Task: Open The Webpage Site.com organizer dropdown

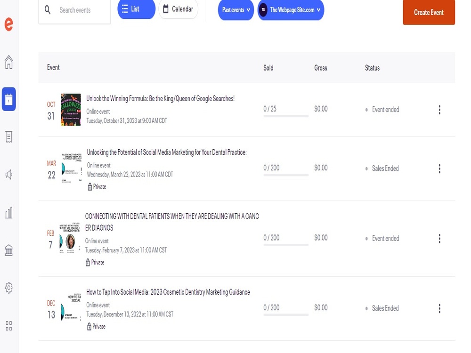Action: click(291, 10)
